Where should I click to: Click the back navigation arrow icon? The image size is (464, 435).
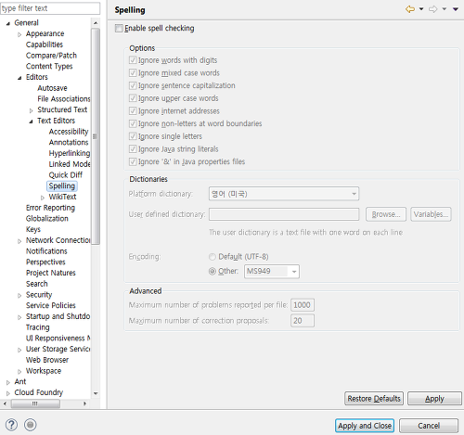coord(410,9)
